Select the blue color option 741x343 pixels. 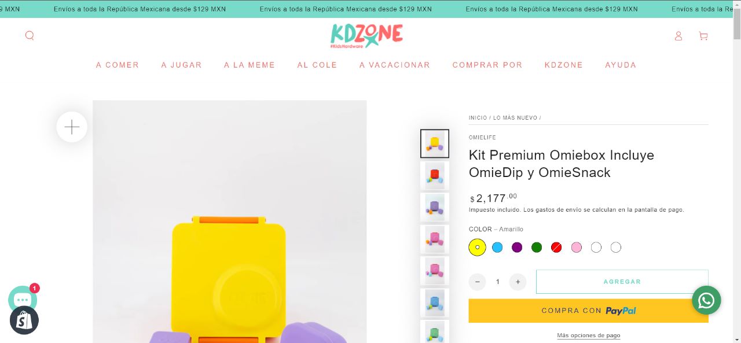click(x=497, y=248)
